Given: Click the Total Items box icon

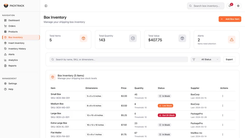Looking at the screenshot, I should 83,38.
